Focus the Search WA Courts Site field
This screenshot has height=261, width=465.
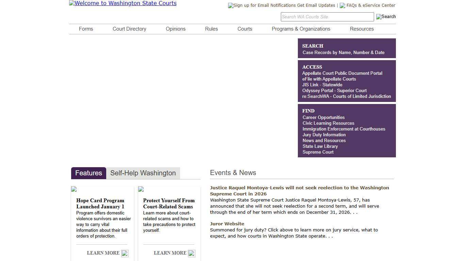(327, 17)
